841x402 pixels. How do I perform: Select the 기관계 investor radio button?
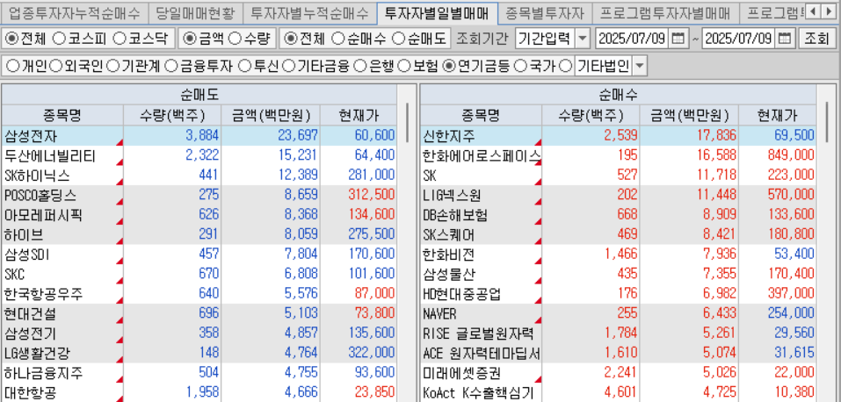112,66
